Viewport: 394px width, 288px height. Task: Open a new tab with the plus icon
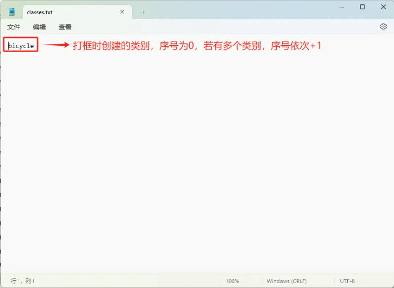click(143, 12)
